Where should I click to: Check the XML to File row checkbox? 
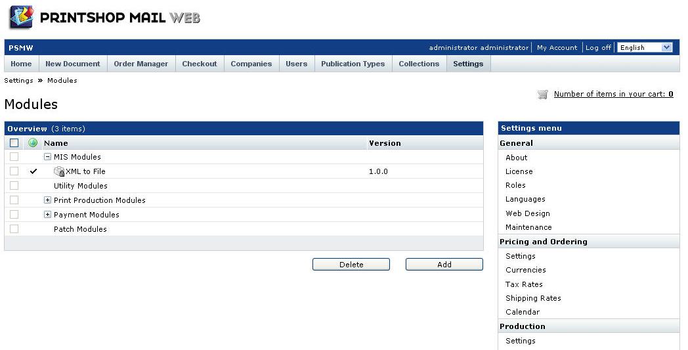click(14, 171)
